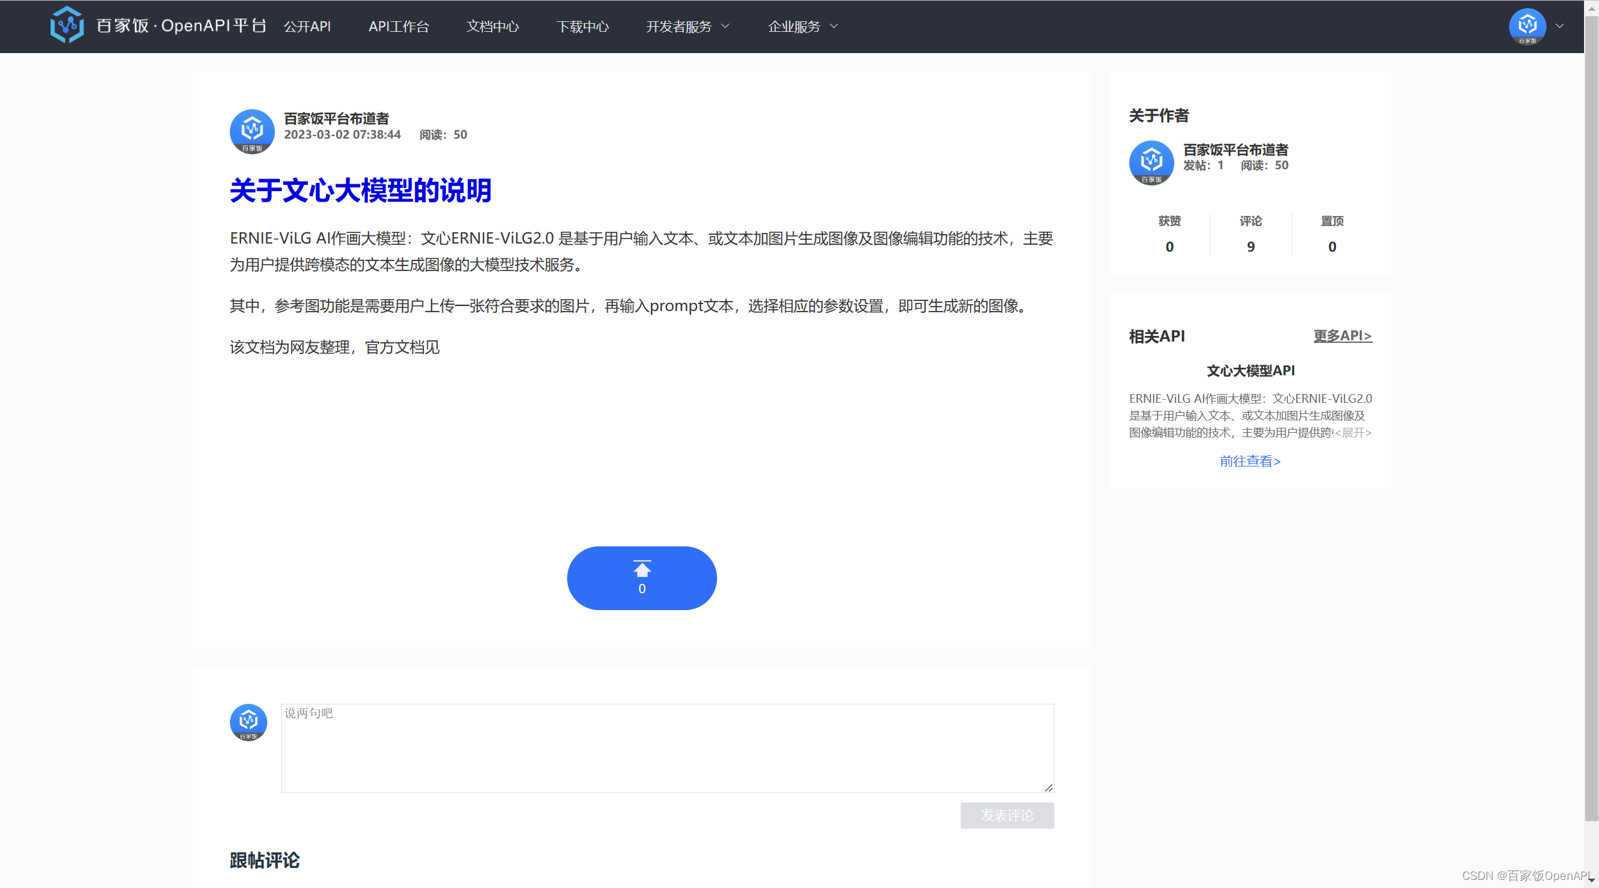Focus the 说两句吧 comment text box

pos(667,748)
